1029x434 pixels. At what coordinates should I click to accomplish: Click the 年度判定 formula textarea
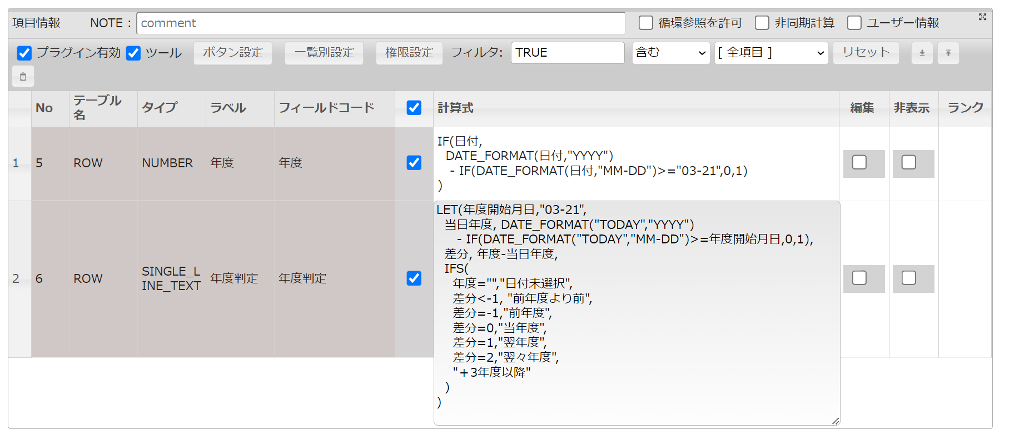click(637, 313)
